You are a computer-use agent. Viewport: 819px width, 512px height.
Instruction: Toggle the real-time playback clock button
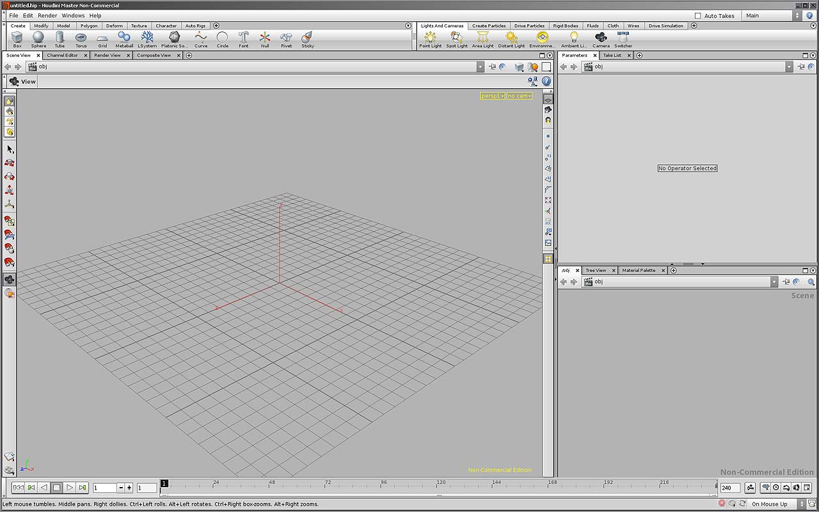click(775, 488)
